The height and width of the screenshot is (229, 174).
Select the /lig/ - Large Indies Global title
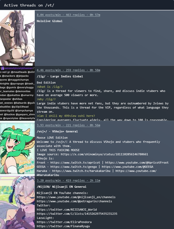coord(60,76)
